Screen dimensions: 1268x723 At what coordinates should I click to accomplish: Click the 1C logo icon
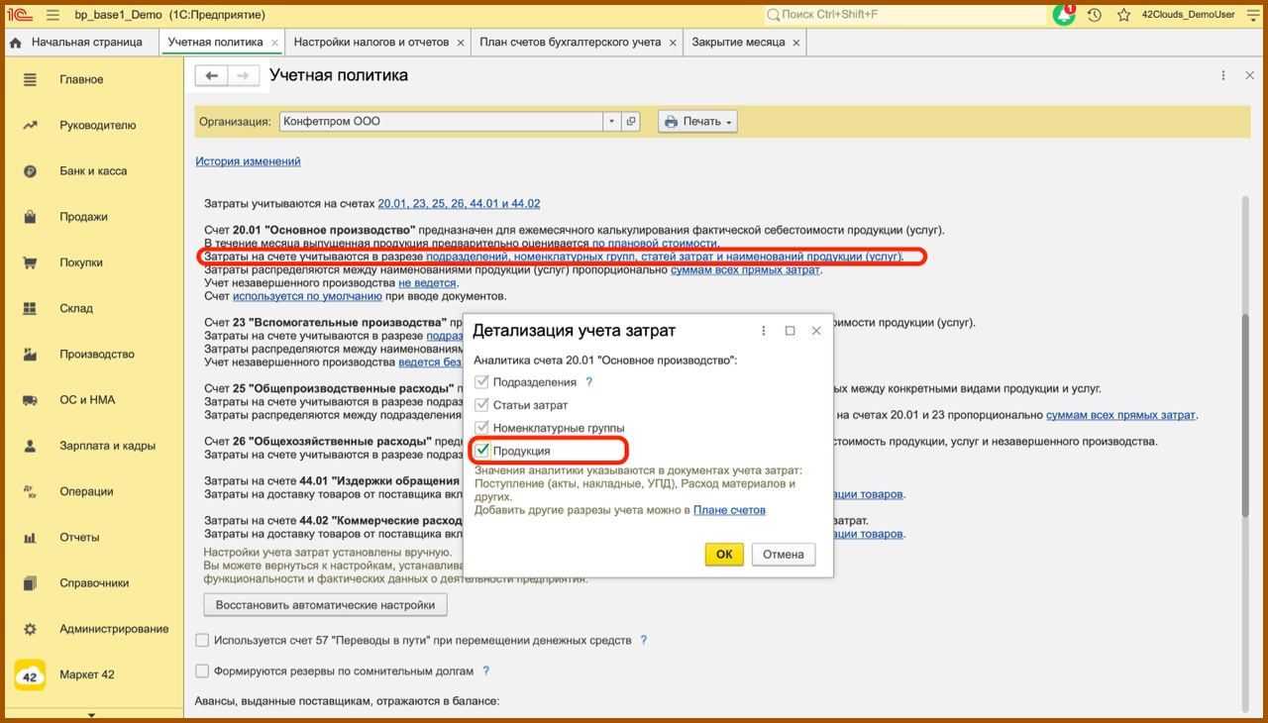coord(18,15)
